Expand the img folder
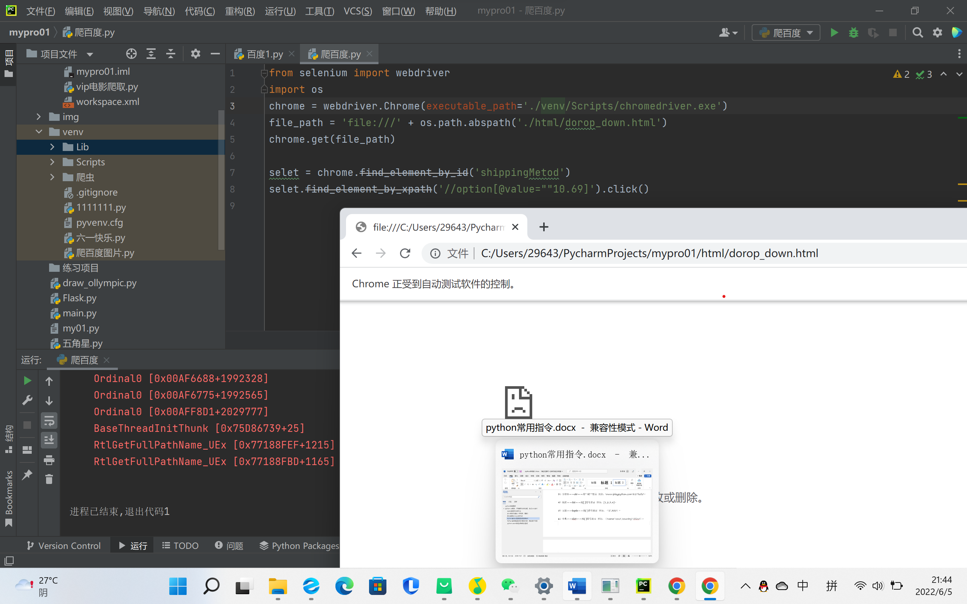The height and width of the screenshot is (604, 967). pos(39,117)
